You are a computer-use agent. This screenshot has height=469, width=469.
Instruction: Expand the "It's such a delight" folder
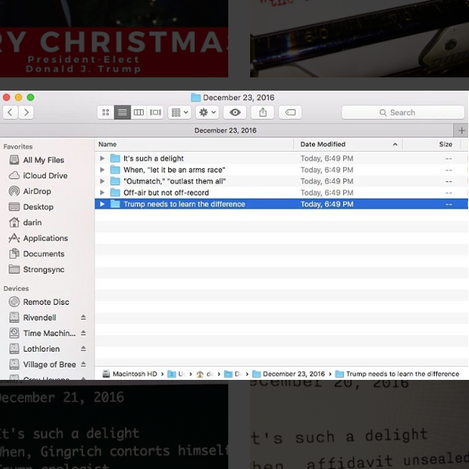102,158
